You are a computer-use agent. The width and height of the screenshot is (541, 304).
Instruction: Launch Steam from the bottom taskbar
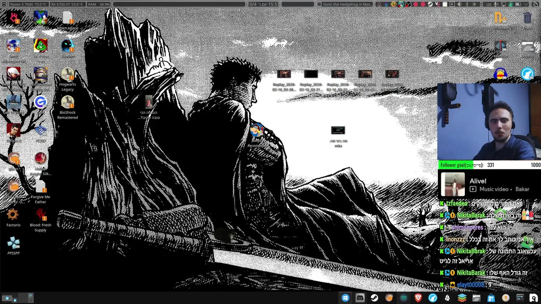pyautogui.click(x=374, y=298)
